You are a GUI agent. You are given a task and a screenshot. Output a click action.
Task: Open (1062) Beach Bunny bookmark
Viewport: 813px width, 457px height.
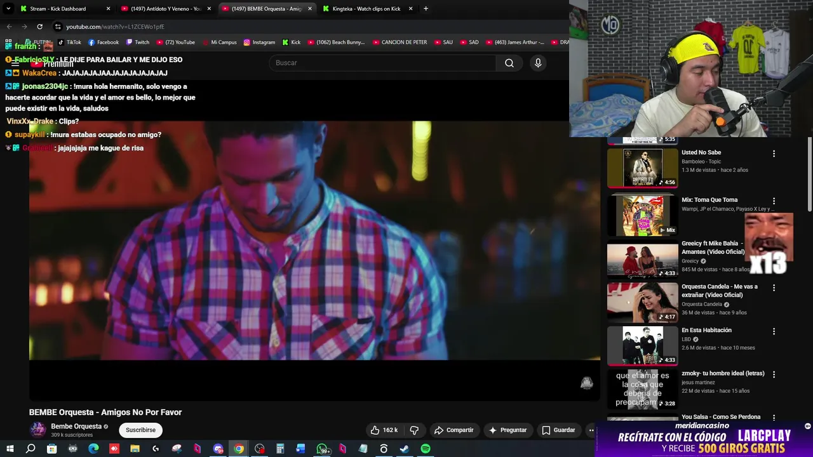(336, 43)
